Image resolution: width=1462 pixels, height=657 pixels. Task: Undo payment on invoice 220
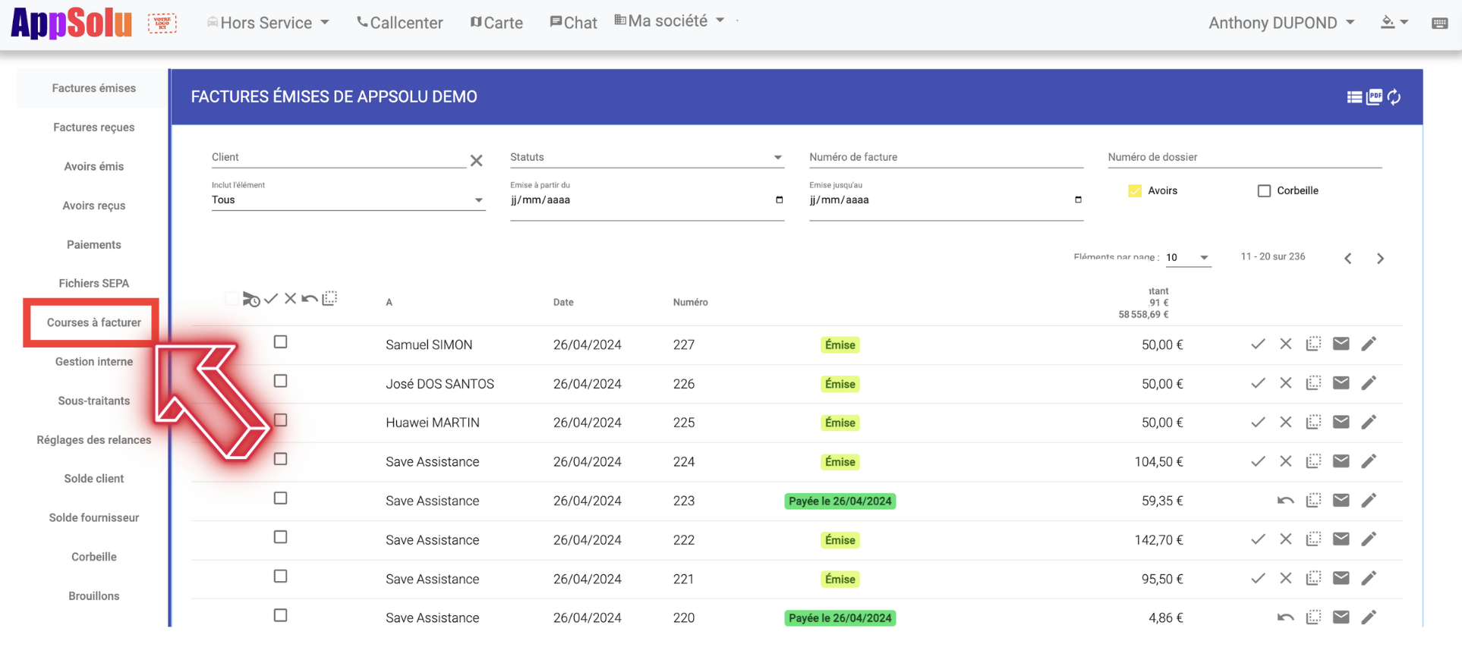pos(1285,618)
